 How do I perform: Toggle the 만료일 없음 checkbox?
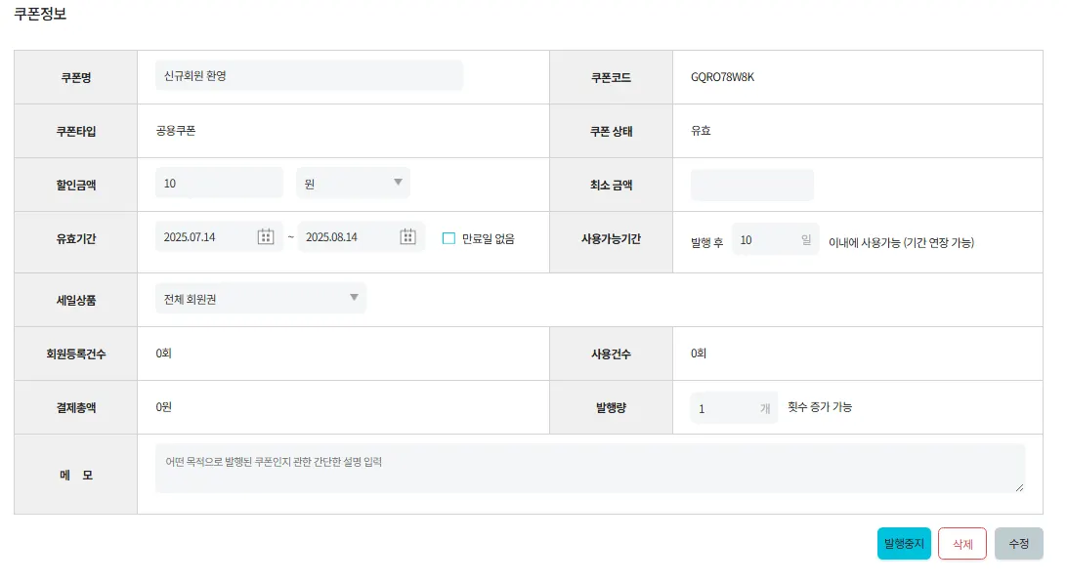(448, 238)
